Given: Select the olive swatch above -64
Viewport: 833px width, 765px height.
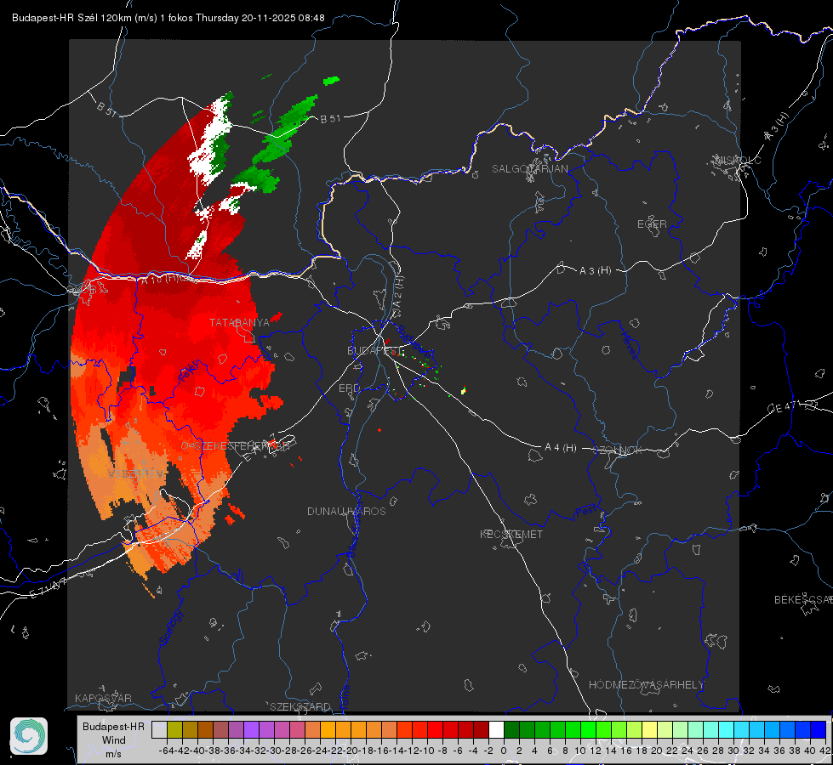Looking at the screenshot, I should [174, 729].
